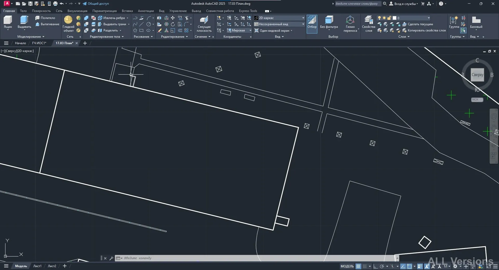Switch to the Тело ribbon tab
Image resolution: width=499 pixels, height=270 pixels.
23,11
